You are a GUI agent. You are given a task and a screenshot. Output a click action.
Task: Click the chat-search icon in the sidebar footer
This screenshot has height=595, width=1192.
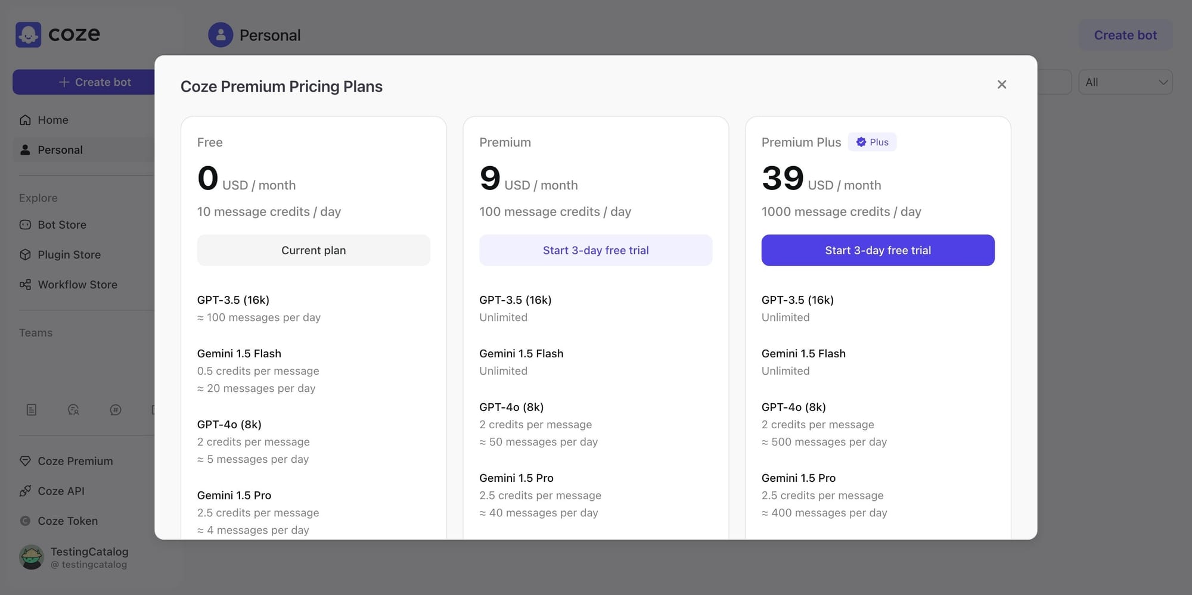tap(73, 410)
